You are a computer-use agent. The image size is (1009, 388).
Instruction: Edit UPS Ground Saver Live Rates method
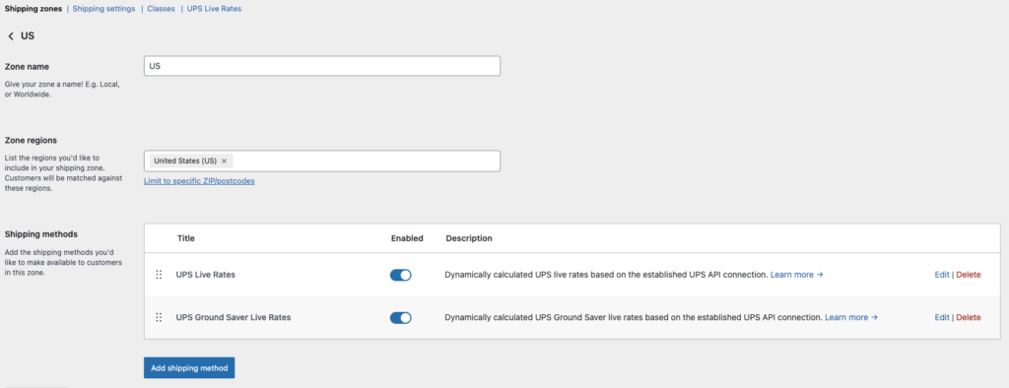[941, 317]
